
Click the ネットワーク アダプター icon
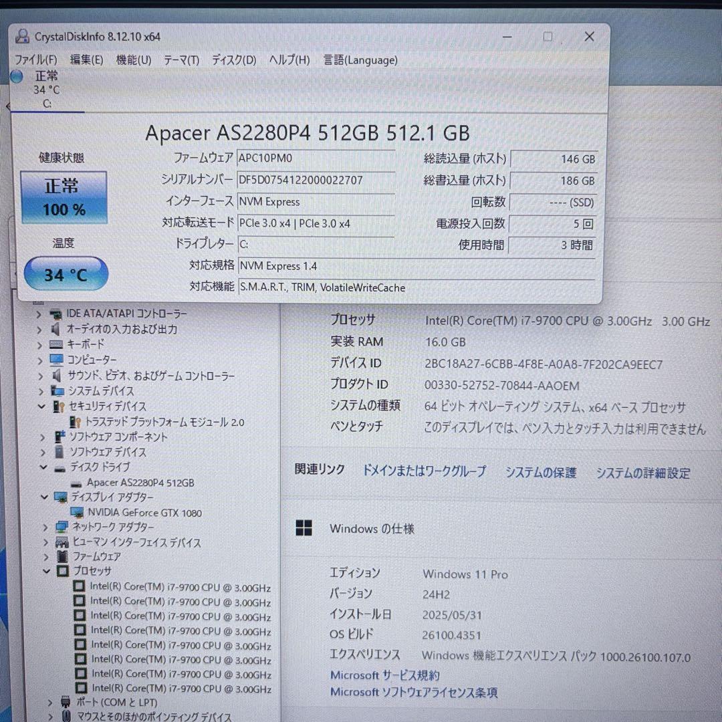click(x=62, y=527)
